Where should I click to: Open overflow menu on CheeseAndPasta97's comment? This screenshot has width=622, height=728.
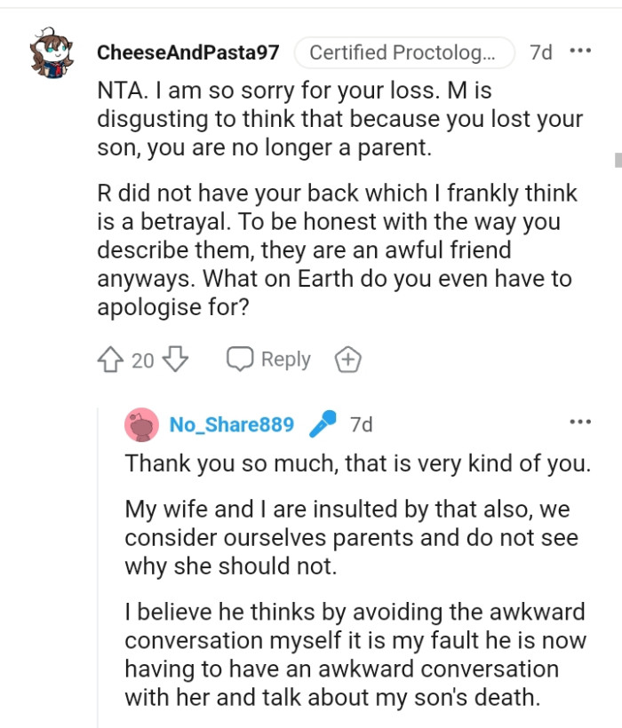coord(579,51)
